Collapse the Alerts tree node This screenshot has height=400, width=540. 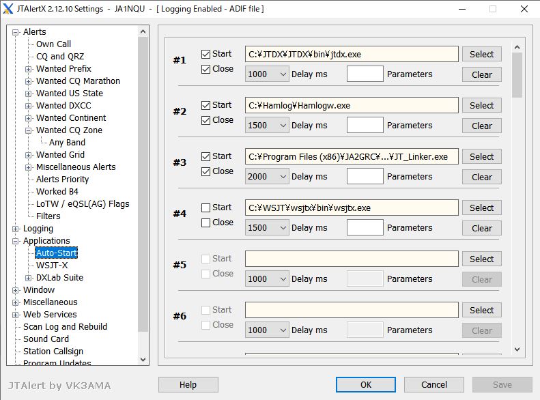pyautogui.click(x=16, y=32)
